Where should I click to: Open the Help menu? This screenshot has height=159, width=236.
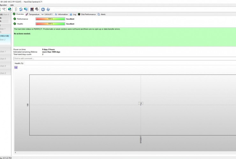click(x=12, y=5)
